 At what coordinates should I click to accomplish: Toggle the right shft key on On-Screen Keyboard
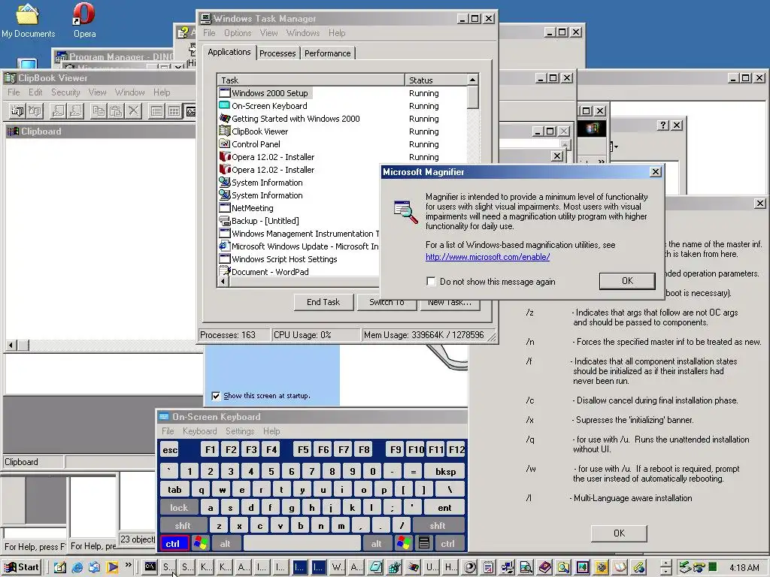coord(438,525)
